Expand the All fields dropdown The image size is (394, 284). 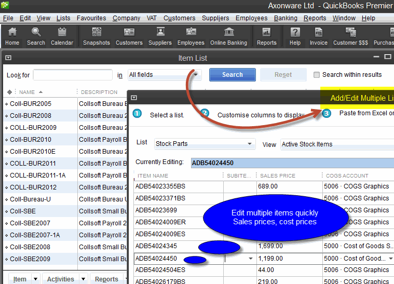[x=196, y=75]
